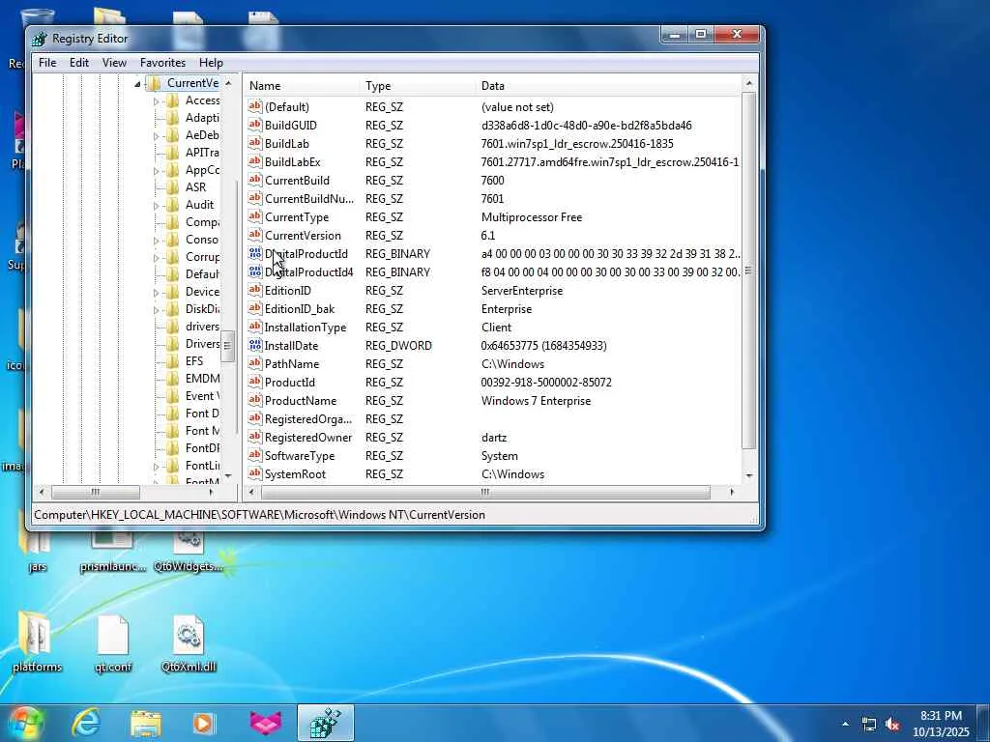The height and width of the screenshot is (742, 990).
Task: Expand the Device subkey arrow
Action: coord(156,292)
